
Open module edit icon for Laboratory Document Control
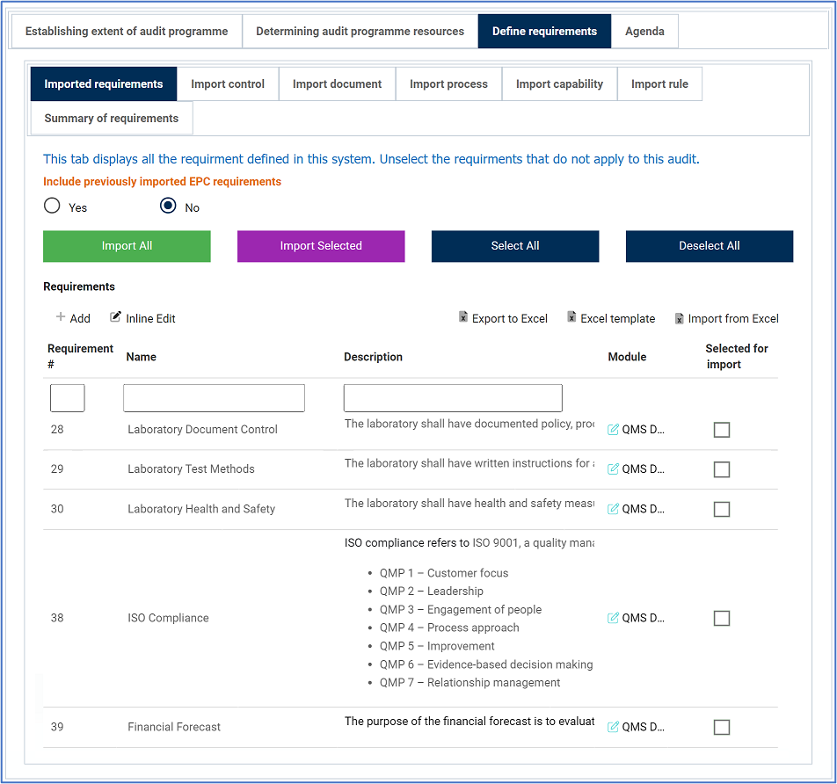click(614, 430)
